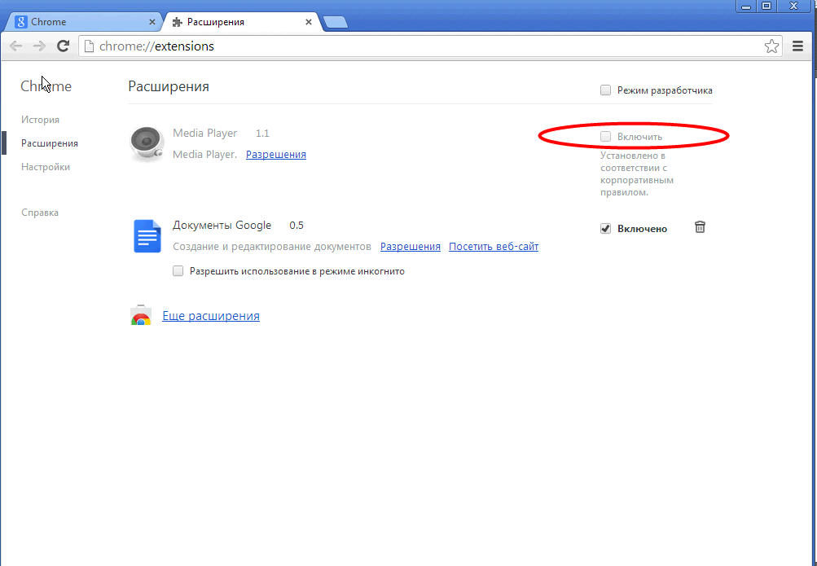Open История in sidebar

(40, 120)
